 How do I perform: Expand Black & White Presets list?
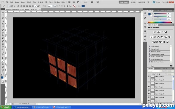(x=150, y=57)
